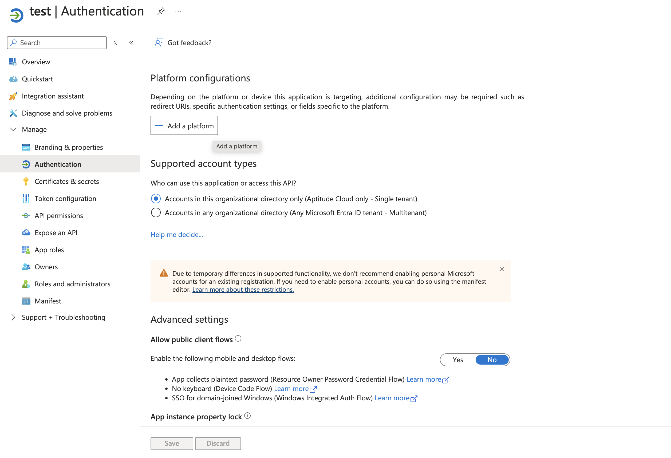This screenshot has width=671, height=458.
Task: Expand Support + Troubleshooting section
Action: (x=13, y=317)
